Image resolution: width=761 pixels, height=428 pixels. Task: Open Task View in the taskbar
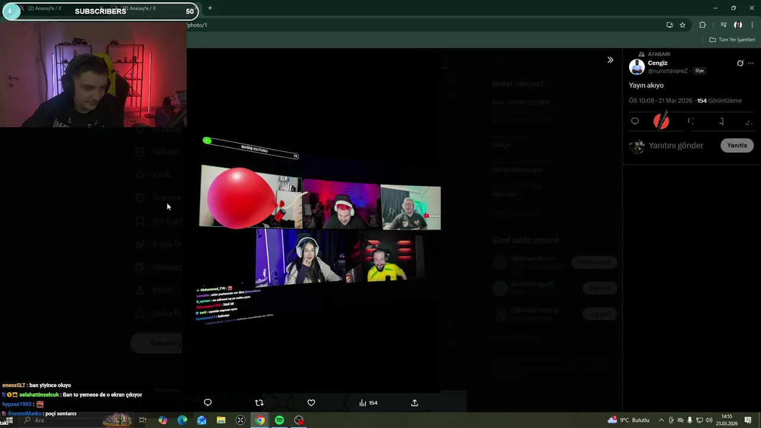tap(143, 420)
